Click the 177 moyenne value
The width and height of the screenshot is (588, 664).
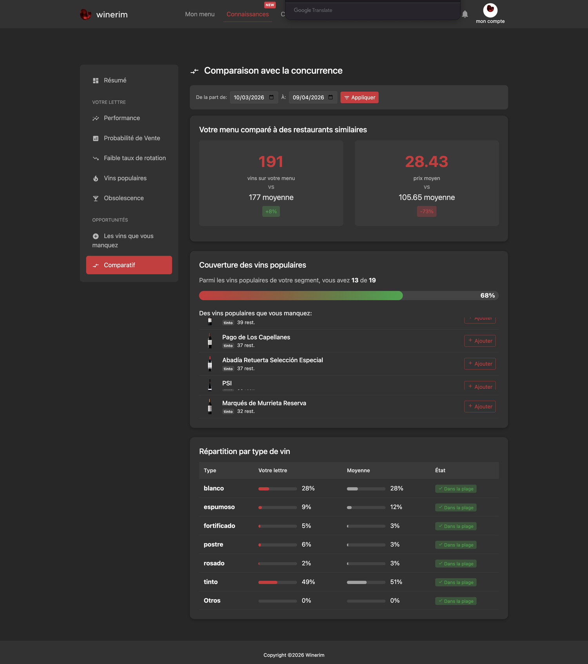(x=271, y=198)
